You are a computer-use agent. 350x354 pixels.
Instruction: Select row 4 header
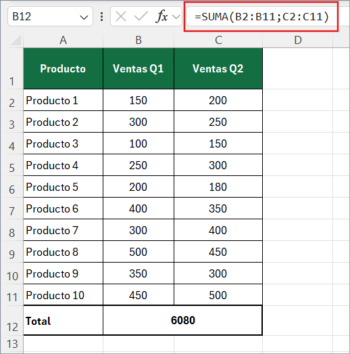pyautogui.click(x=11, y=143)
